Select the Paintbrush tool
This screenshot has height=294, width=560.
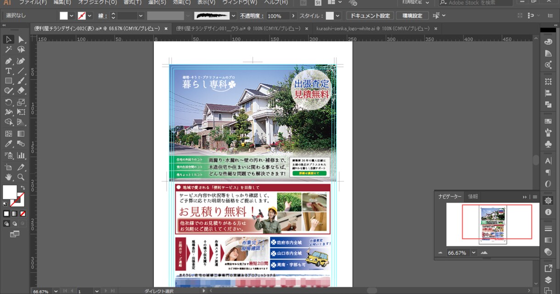click(x=21, y=81)
